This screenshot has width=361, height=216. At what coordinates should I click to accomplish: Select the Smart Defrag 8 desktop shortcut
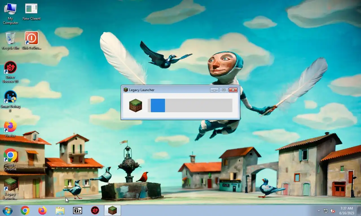[x=10, y=101]
